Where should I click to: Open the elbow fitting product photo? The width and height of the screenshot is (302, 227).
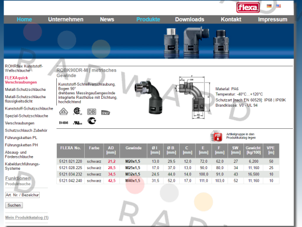(x=148, y=97)
